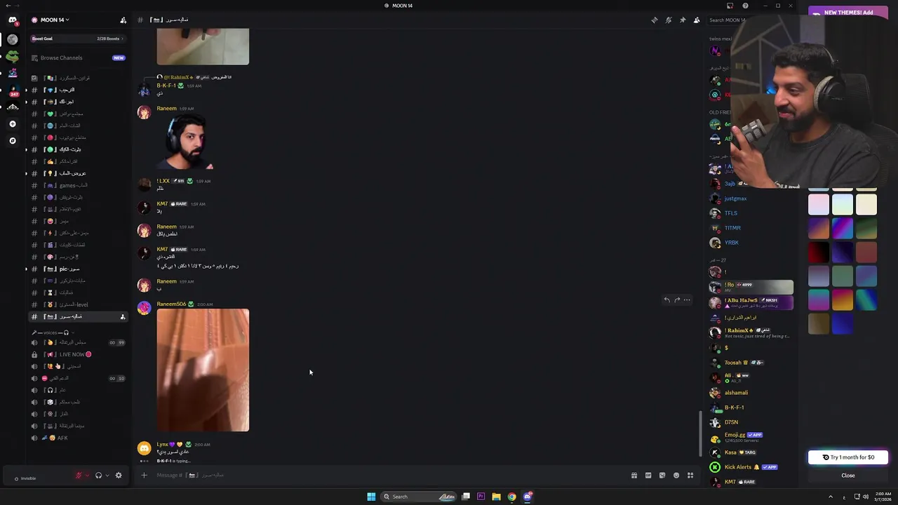Open Discover servers compass icon
Viewport: 898px width, 505px height.
[x=12, y=141]
